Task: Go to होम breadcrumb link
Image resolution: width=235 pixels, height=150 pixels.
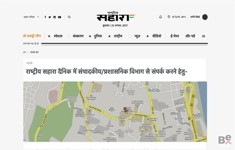Action: click(25, 52)
